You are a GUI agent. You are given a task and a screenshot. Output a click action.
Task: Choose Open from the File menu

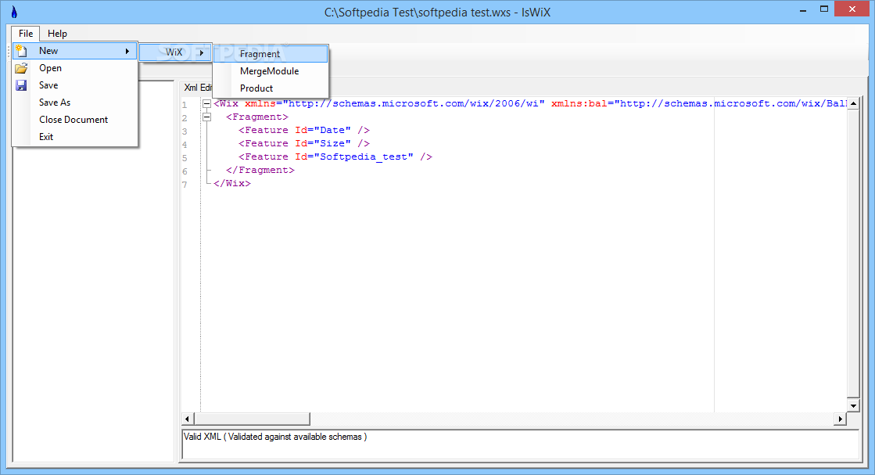[x=75, y=68]
